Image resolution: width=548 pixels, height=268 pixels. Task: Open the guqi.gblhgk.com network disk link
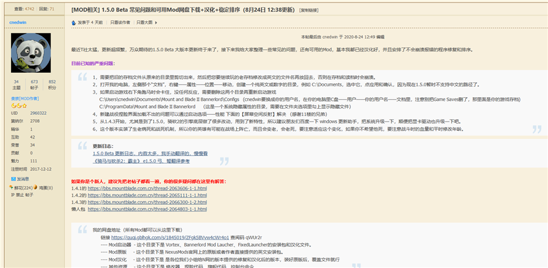(170, 237)
